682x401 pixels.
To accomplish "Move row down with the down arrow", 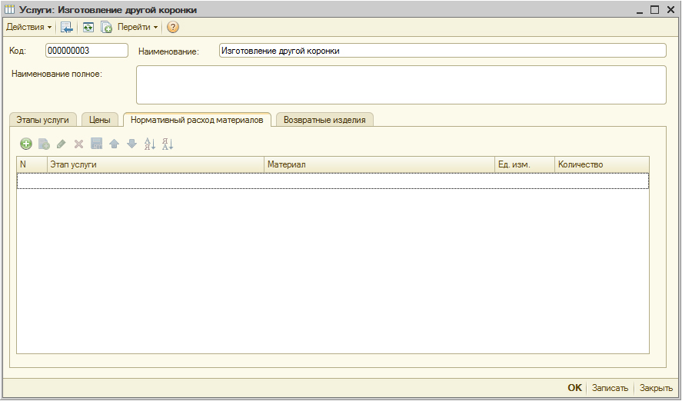I will (131, 144).
